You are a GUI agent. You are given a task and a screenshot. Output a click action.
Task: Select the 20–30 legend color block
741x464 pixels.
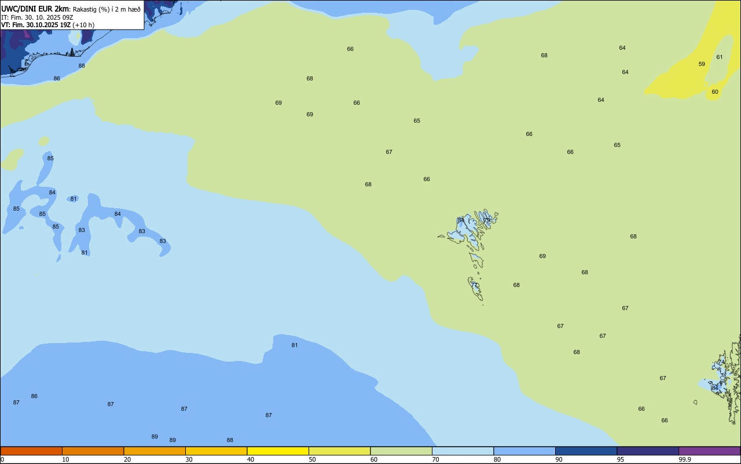click(155, 451)
